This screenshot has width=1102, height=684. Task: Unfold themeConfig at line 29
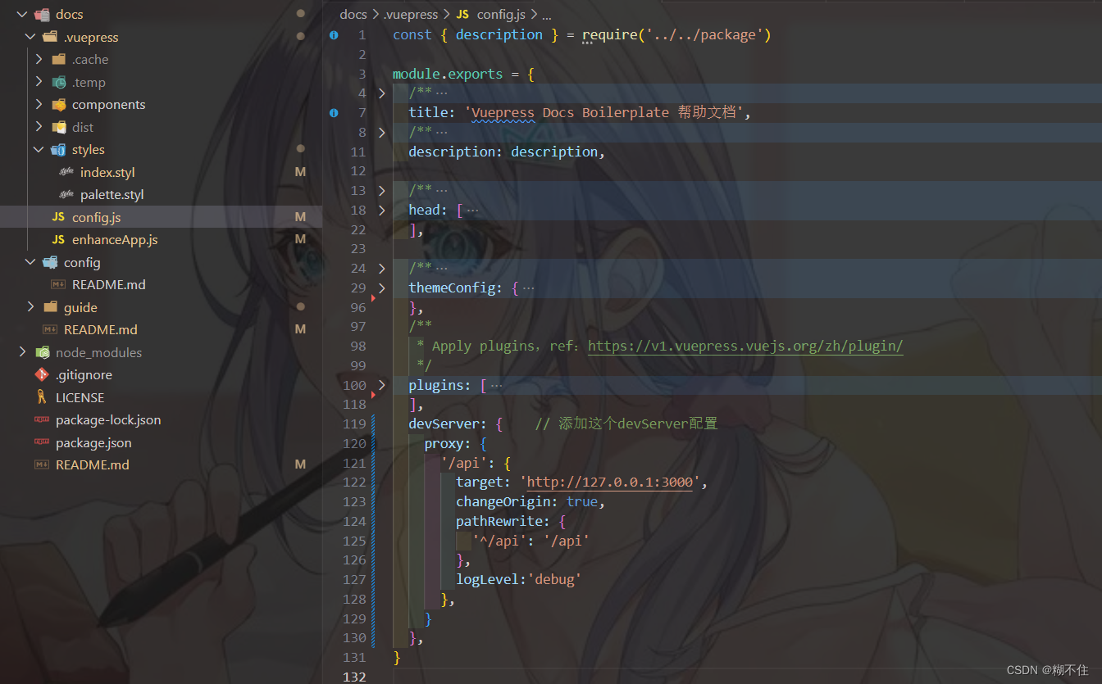point(381,288)
